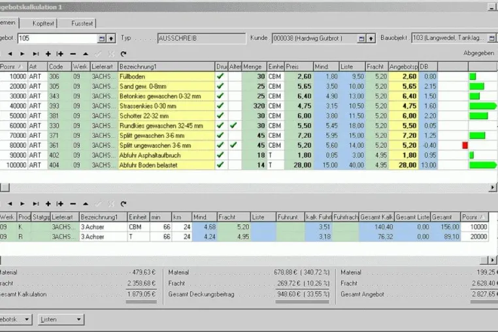The height and width of the screenshot is (332, 498).
Task: Select quantity 320 for Strassenkies
Action: [254, 106]
